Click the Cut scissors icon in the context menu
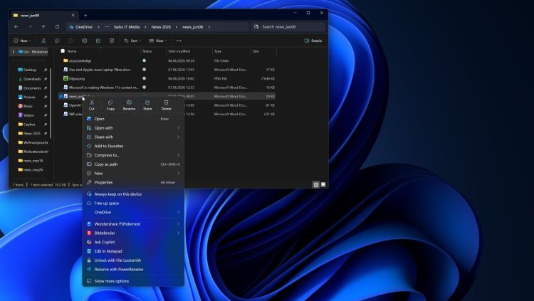The width and height of the screenshot is (534, 301). click(x=92, y=102)
